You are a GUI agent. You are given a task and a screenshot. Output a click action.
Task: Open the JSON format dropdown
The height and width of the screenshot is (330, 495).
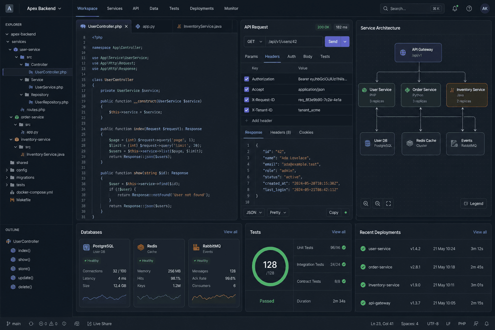[x=254, y=212]
